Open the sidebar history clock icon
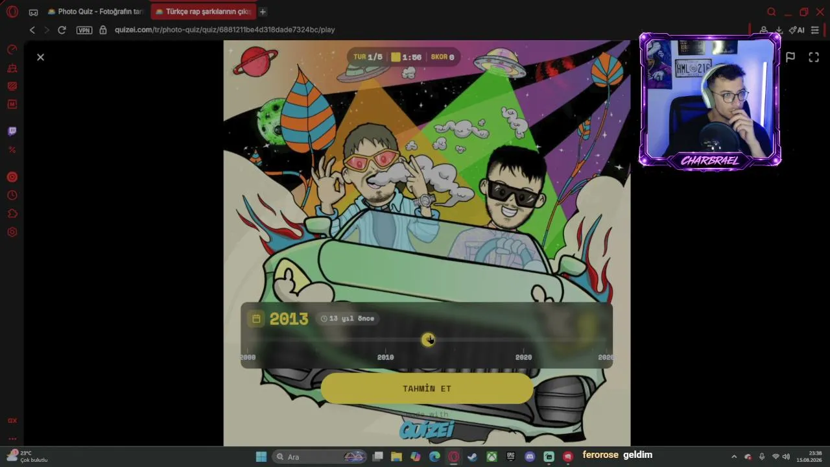The height and width of the screenshot is (467, 830). pos(12,195)
